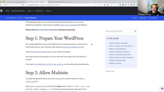This screenshot has width=164, height=92.
Task: Open Related Articles in sidebar list
Action: coord(115,63)
